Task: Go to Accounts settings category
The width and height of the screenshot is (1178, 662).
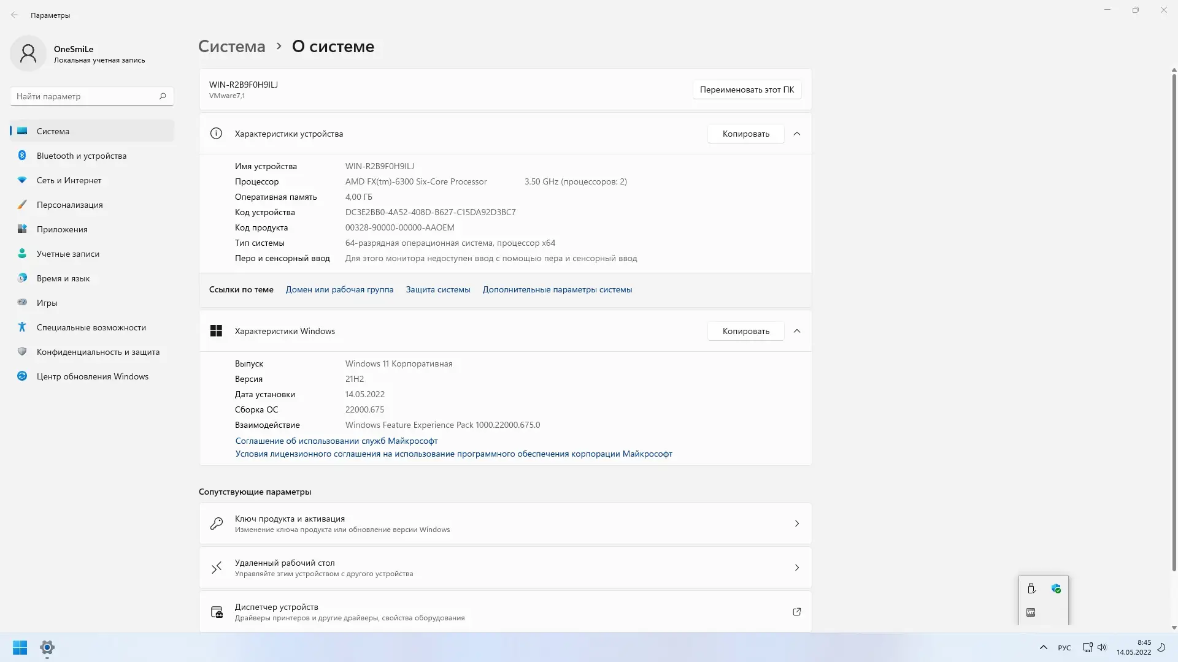Action: (x=67, y=254)
